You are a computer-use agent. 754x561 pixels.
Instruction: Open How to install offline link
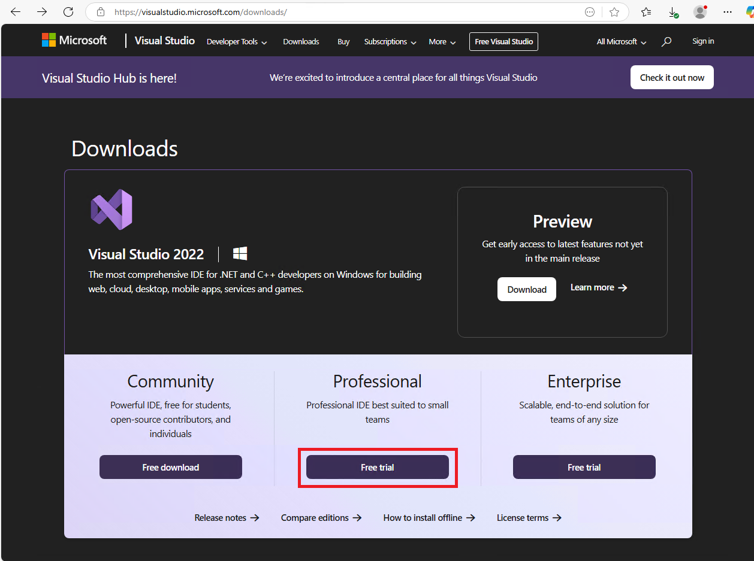pos(429,518)
